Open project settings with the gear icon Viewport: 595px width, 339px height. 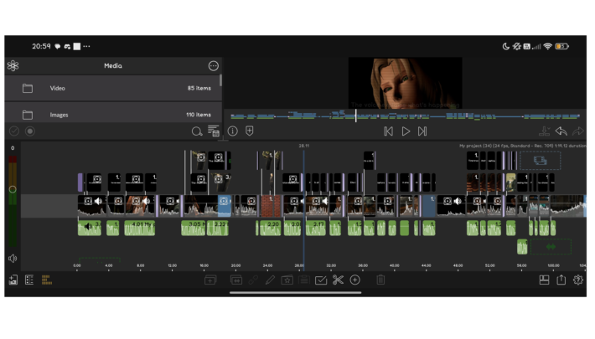(x=578, y=280)
